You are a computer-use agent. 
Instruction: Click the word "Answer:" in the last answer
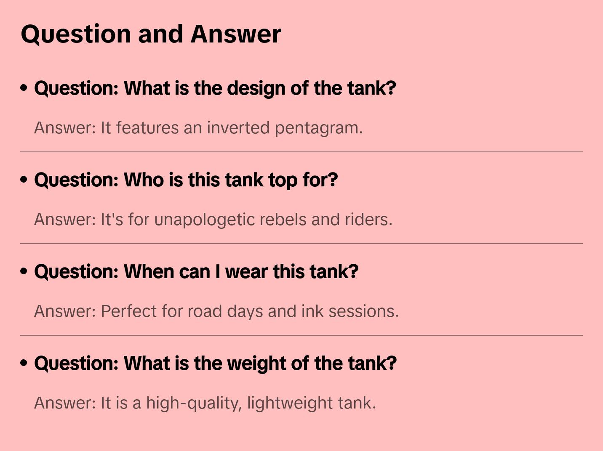65,403
